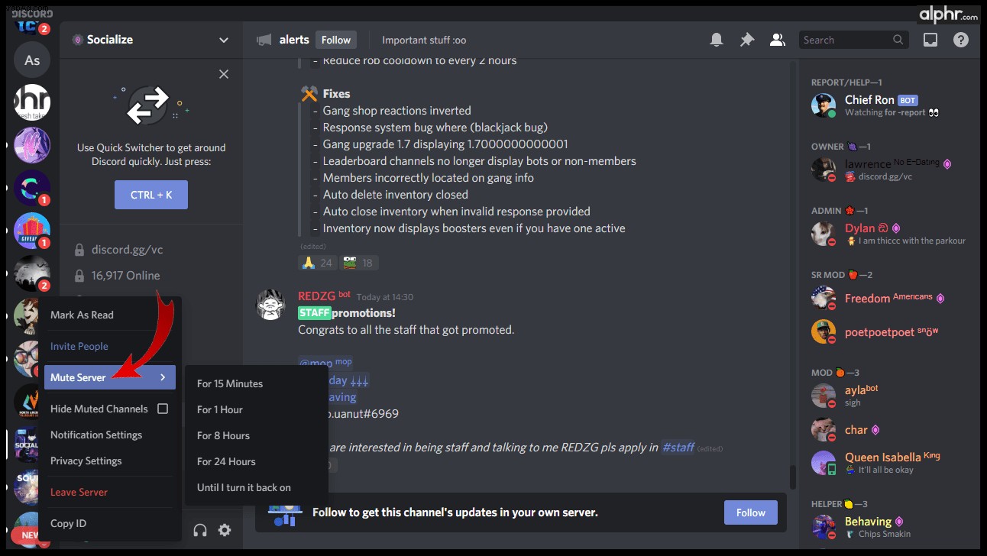Click the headphones deafen icon
Screen dimensions: 987x556
(200, 530)
